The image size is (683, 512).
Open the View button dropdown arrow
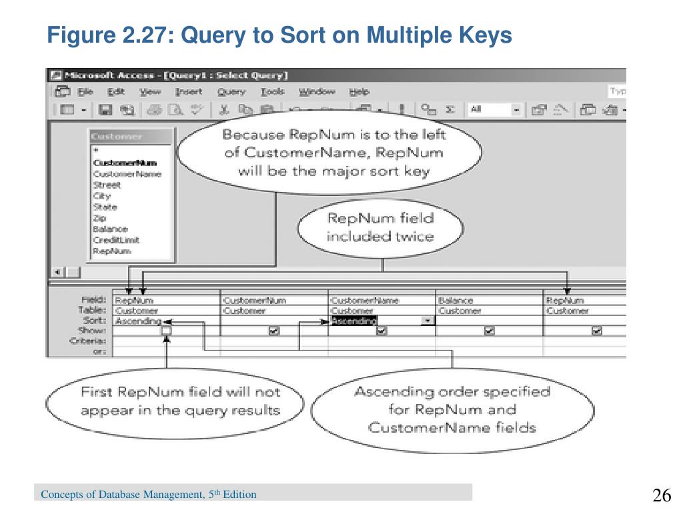point(83,110)
